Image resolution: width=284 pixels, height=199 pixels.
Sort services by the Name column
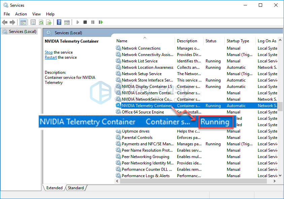[x=121, y=41]
